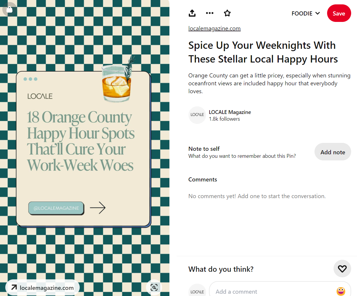
Task: Open the LOCALE Magazine profile name
Action: coord(230,112)
